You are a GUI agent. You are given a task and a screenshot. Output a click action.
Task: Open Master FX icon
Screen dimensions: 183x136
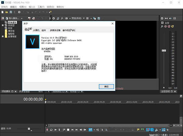pyautogui.click(x=162, y=26)
